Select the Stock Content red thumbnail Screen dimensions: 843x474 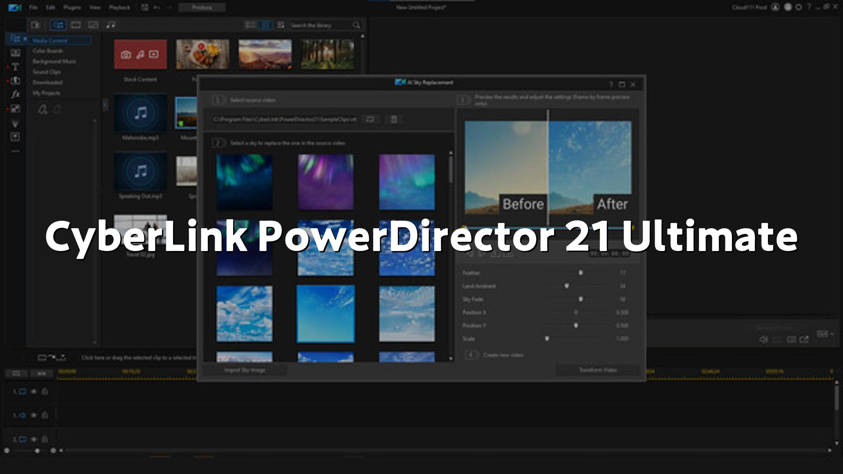click(140, 54)
